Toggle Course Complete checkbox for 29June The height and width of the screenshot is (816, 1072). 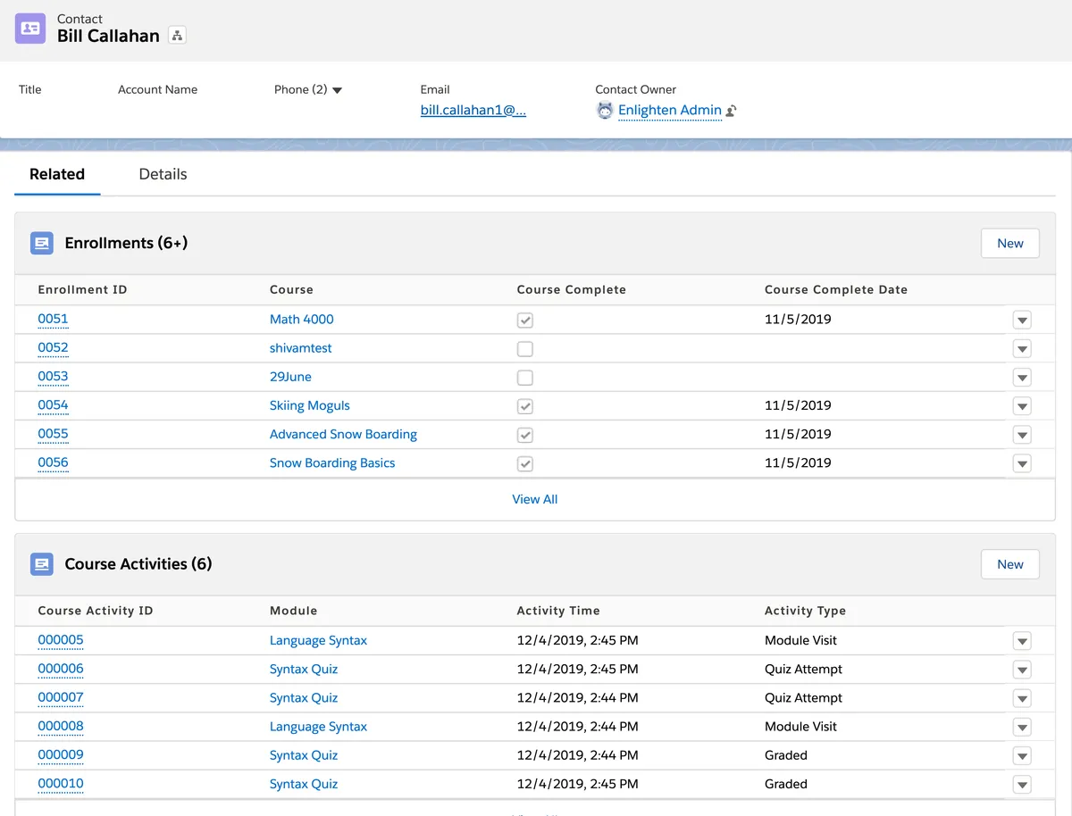tap(525, 377)
